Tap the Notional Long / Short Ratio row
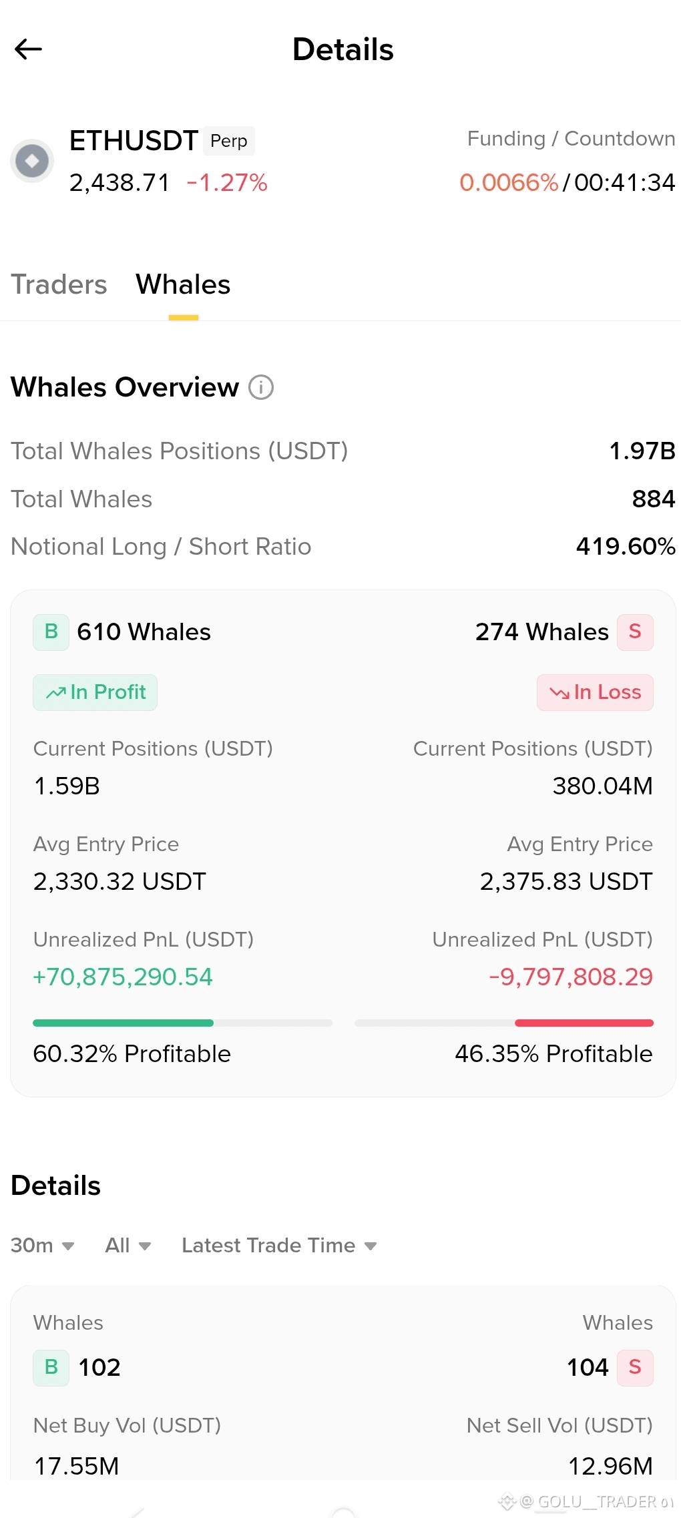 (x=343, y=547)
